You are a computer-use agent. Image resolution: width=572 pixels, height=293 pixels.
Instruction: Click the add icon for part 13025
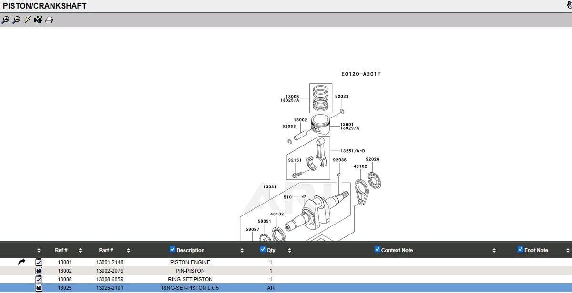pyautogui.click(x=39, y=288)
